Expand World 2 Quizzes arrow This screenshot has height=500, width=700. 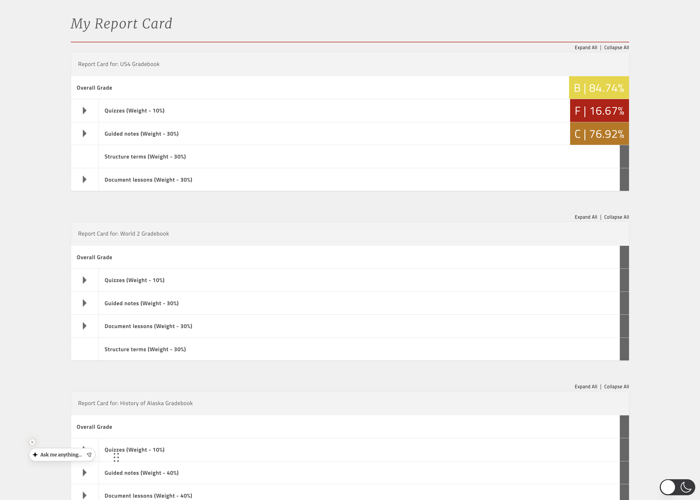click(85, 280)
